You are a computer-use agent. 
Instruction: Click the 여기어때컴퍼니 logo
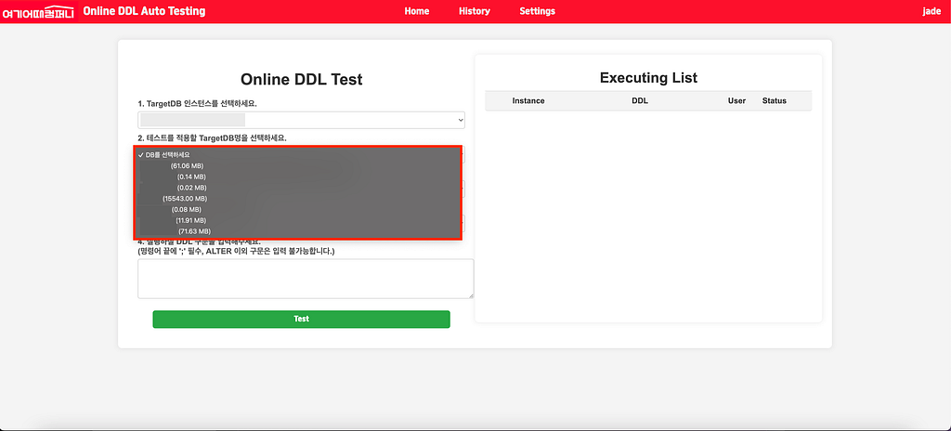pyautogui.click(x=38, y=11)
